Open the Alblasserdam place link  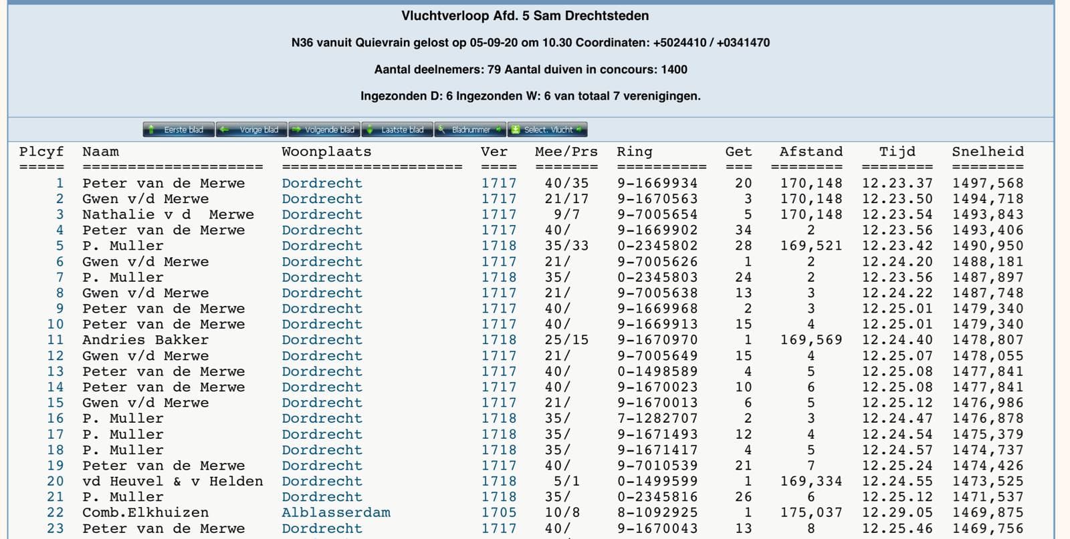[336, 512]
